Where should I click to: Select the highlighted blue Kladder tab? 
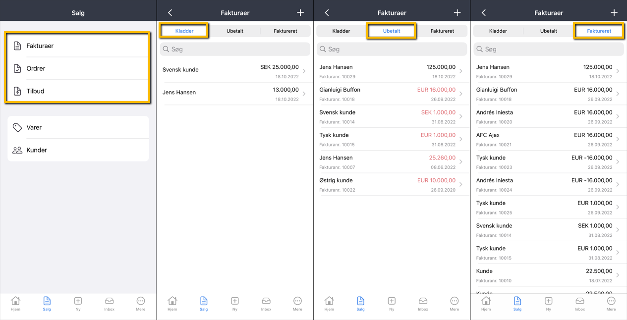(x=184, y=31)
